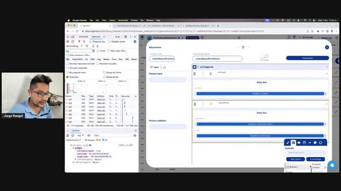Collapse the onTriggered section
This screenshot has width=341, height=191.
coord(327,67)
